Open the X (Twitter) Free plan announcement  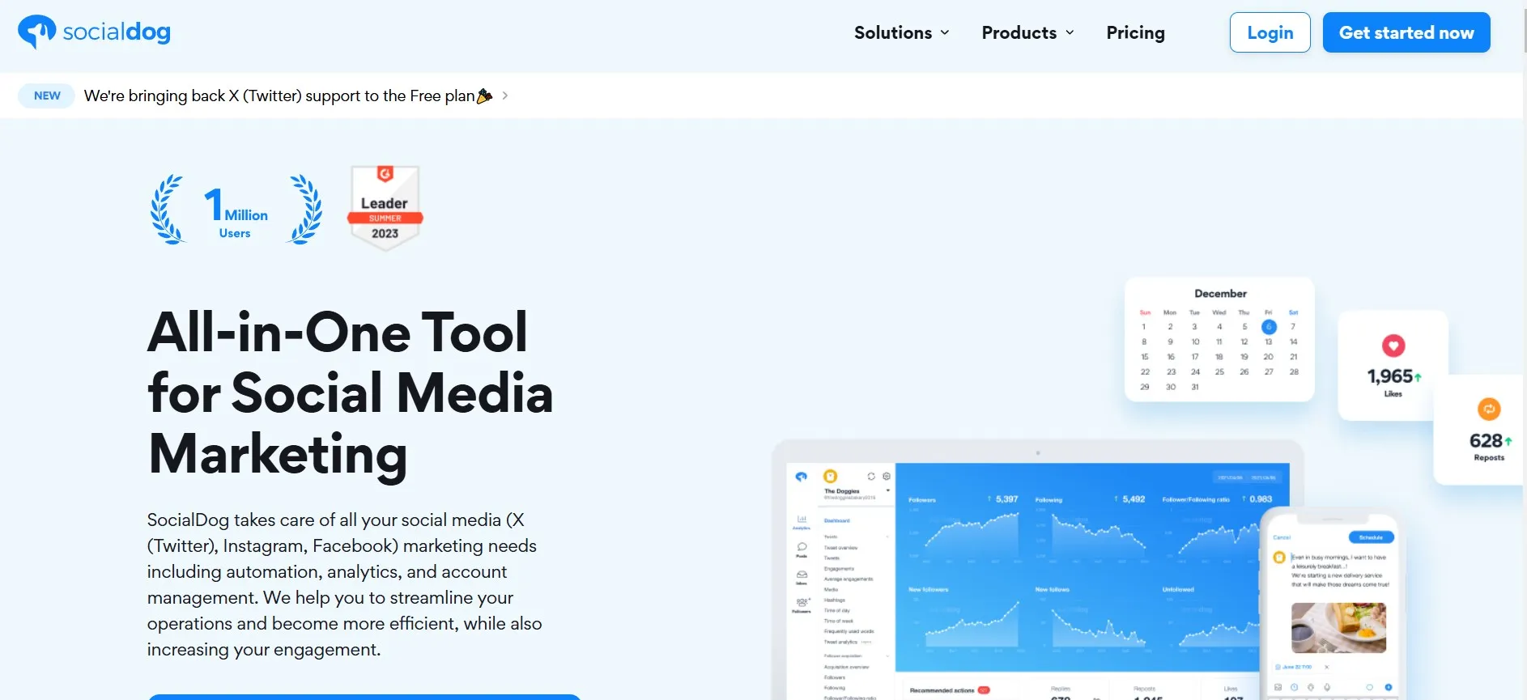point(287,95)
